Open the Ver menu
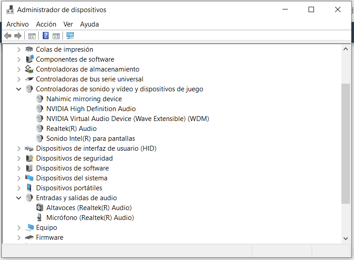 [68, 24]
